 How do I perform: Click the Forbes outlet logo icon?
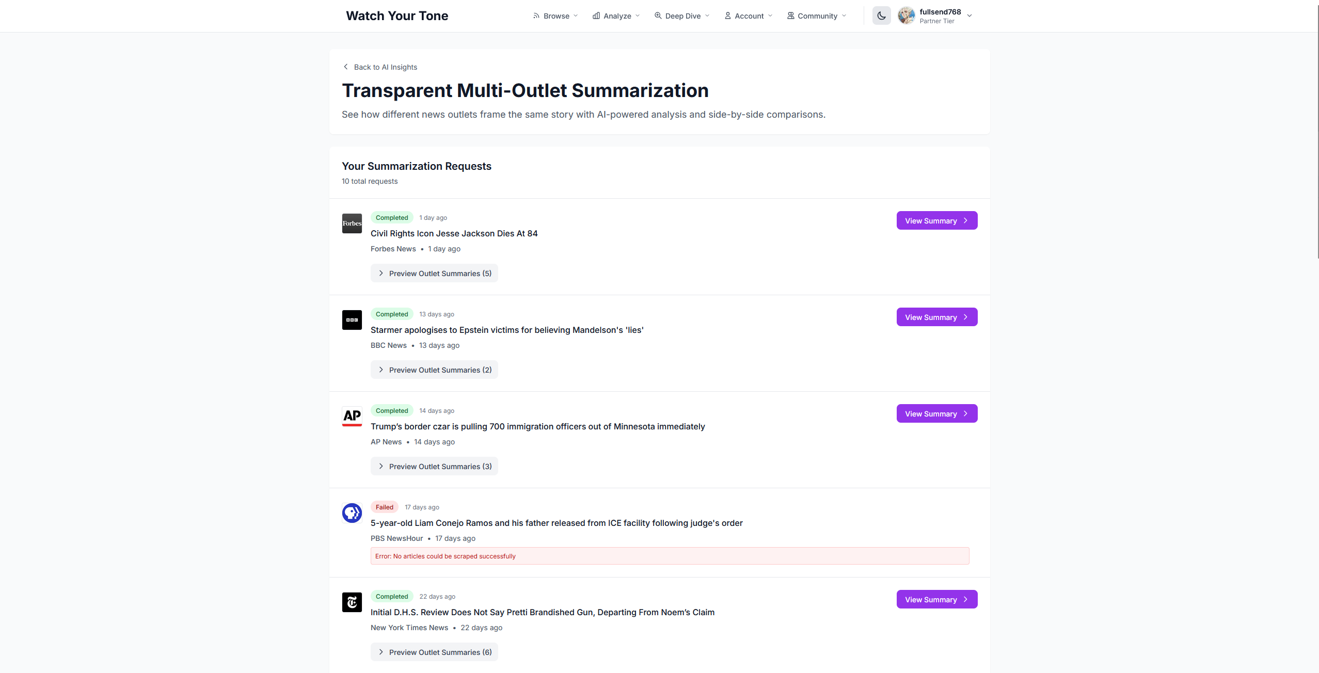coord(352,223)
